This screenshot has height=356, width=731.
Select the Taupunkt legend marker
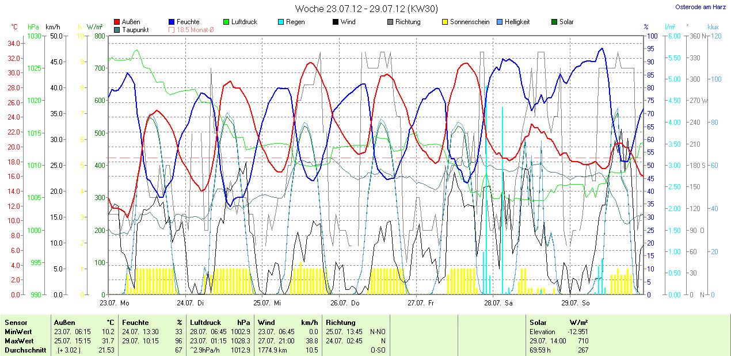coord(117,29)
